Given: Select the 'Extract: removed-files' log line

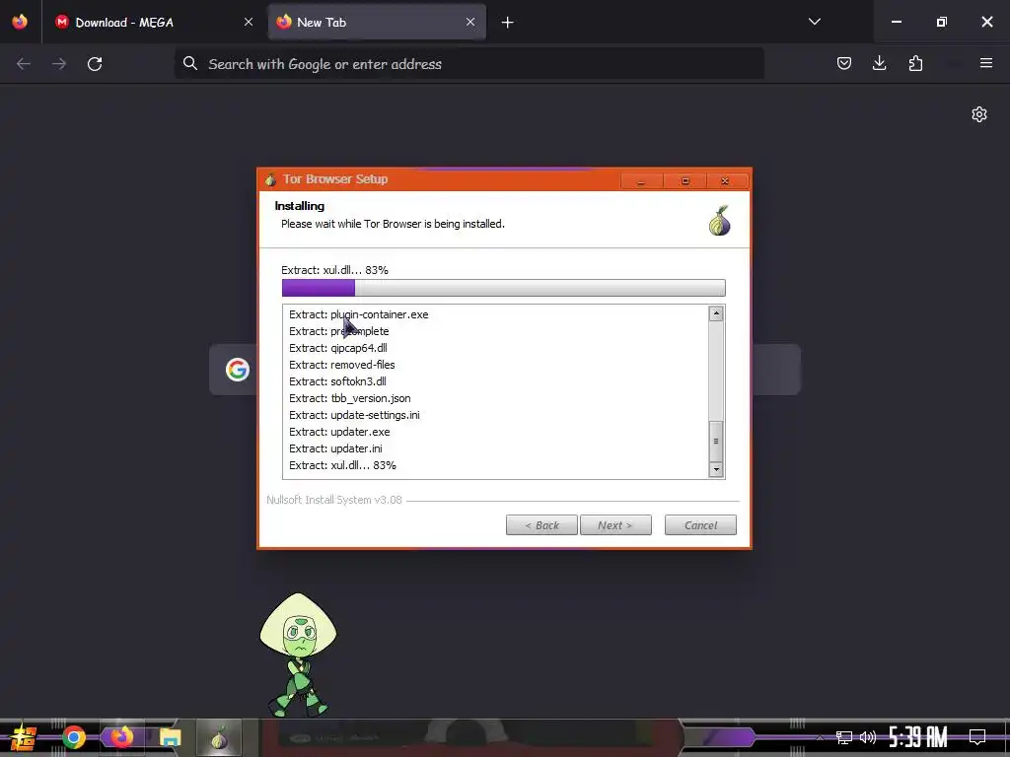Looking at the screenshot, I should pos(342,365).
